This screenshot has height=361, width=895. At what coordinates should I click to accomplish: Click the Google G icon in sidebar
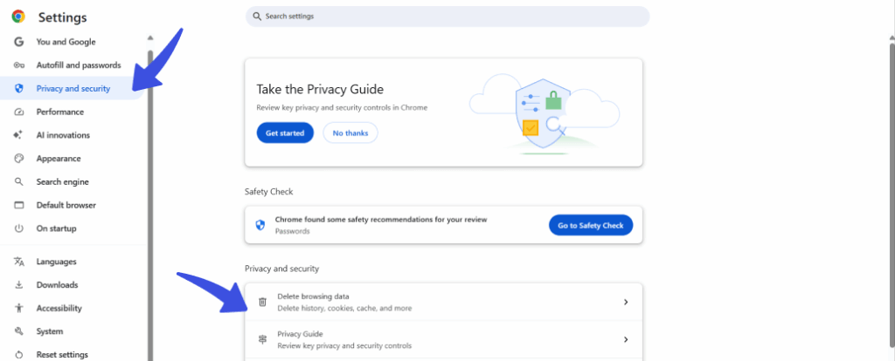click(19, 42)
